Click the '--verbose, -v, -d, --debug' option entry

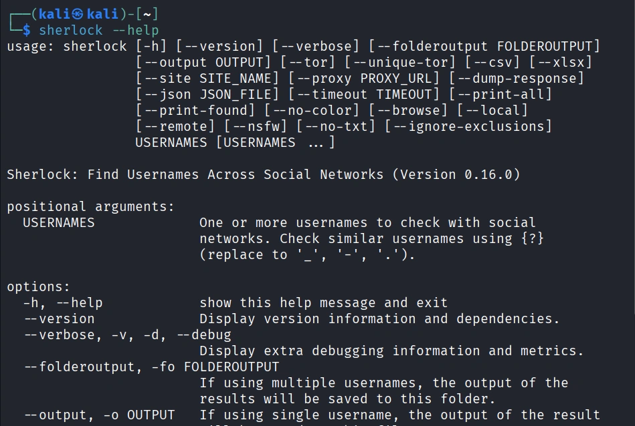[x=127, y=335]
